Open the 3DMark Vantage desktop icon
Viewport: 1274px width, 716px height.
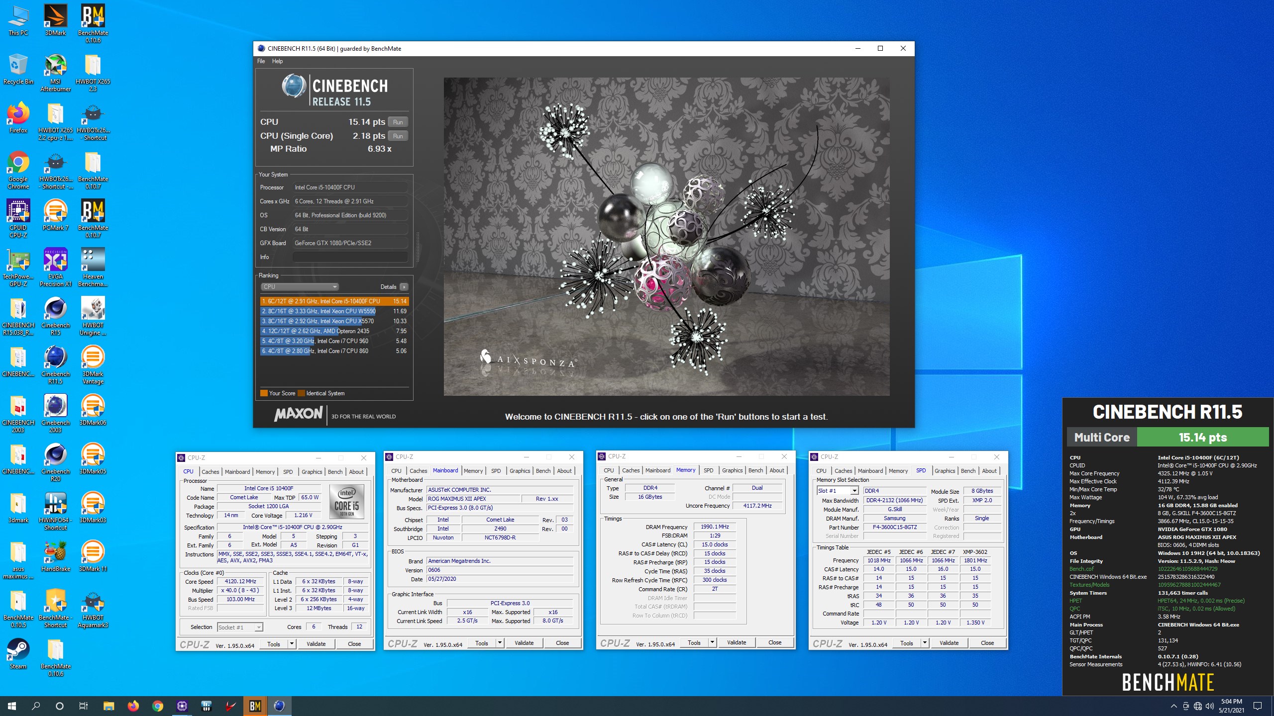click(93, 365)
